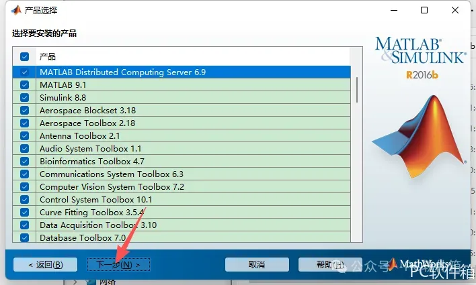Select the Curve Fitting Toolbox 3.5.4 row text
The width and height of the screenshot is (476, 285).
(91, 213)
